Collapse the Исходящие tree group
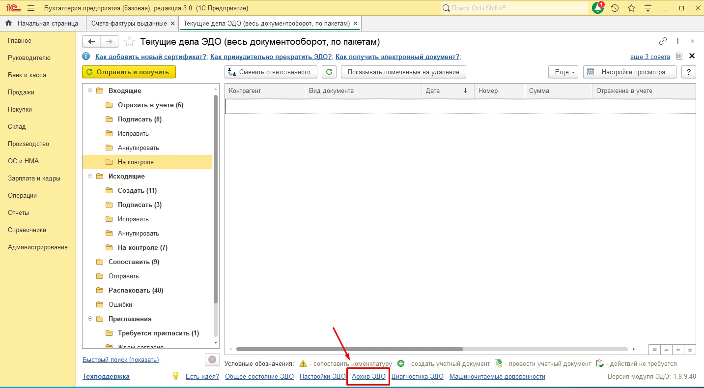 pyautogui.click(x=90, y=176)
